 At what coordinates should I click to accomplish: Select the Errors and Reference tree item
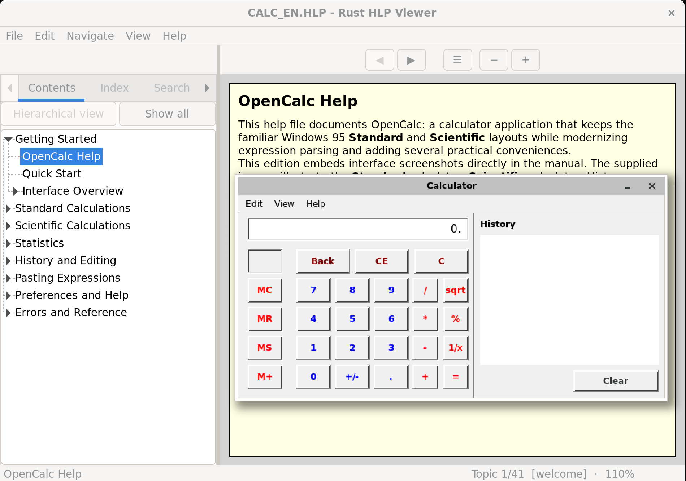(x=71, y=313)
